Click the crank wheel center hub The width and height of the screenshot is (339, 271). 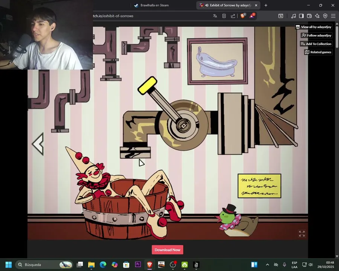click(183, 125)
